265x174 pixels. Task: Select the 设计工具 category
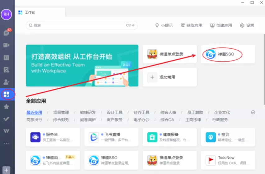[115, 112]
